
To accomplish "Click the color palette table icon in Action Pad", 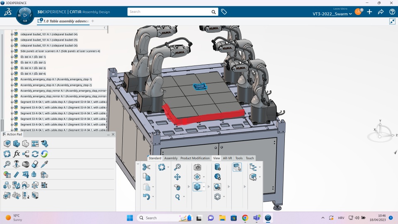I will [x=7, y=175].
